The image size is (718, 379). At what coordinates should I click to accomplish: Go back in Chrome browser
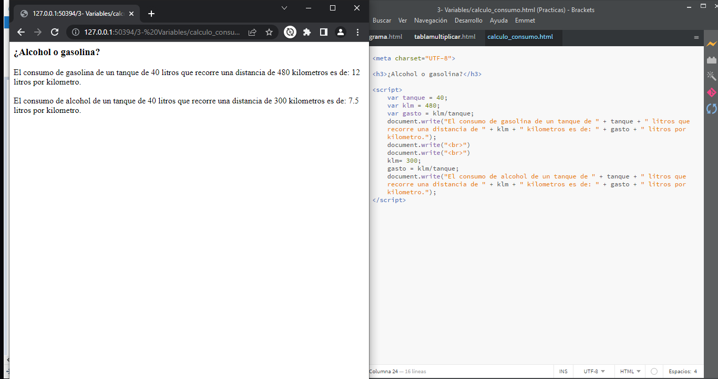point(21,32)
